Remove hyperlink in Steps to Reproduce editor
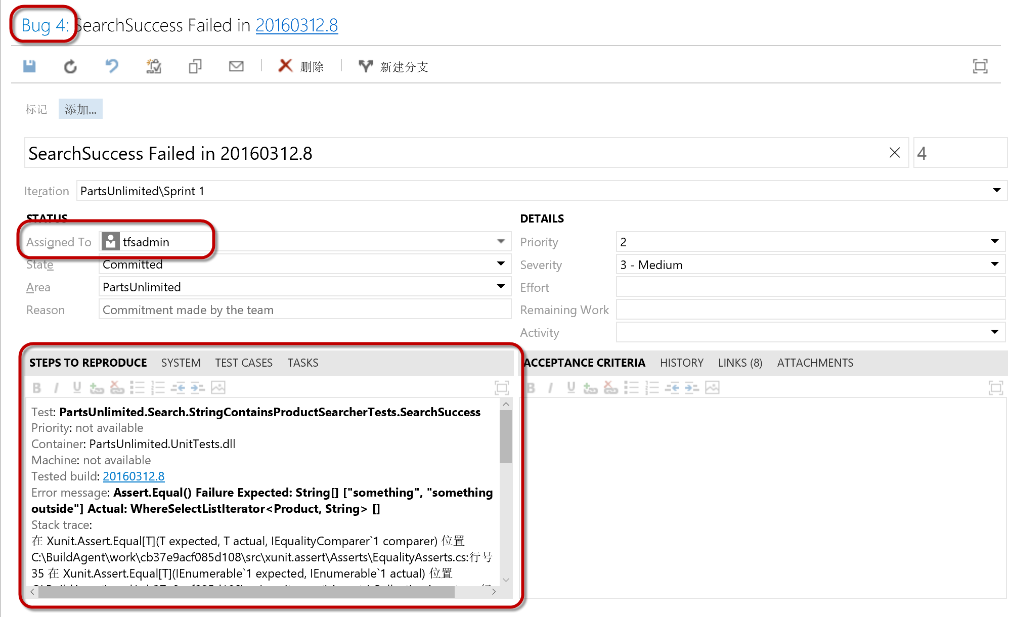This screenshot has height=617, width=1010. 117,388
